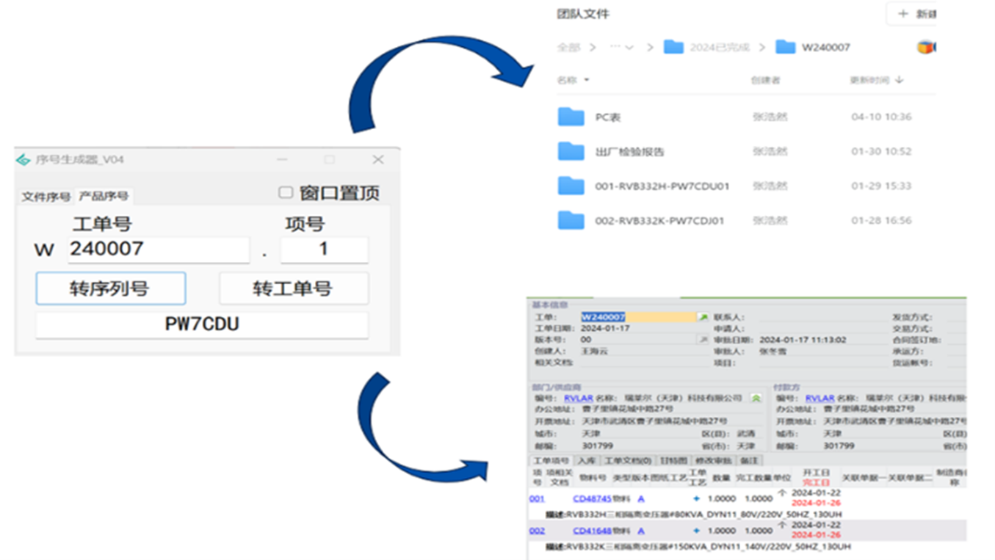This screenshot has height=560, width=995.
Task: Select the 甘特图 tab
Action: pos(673,461)
